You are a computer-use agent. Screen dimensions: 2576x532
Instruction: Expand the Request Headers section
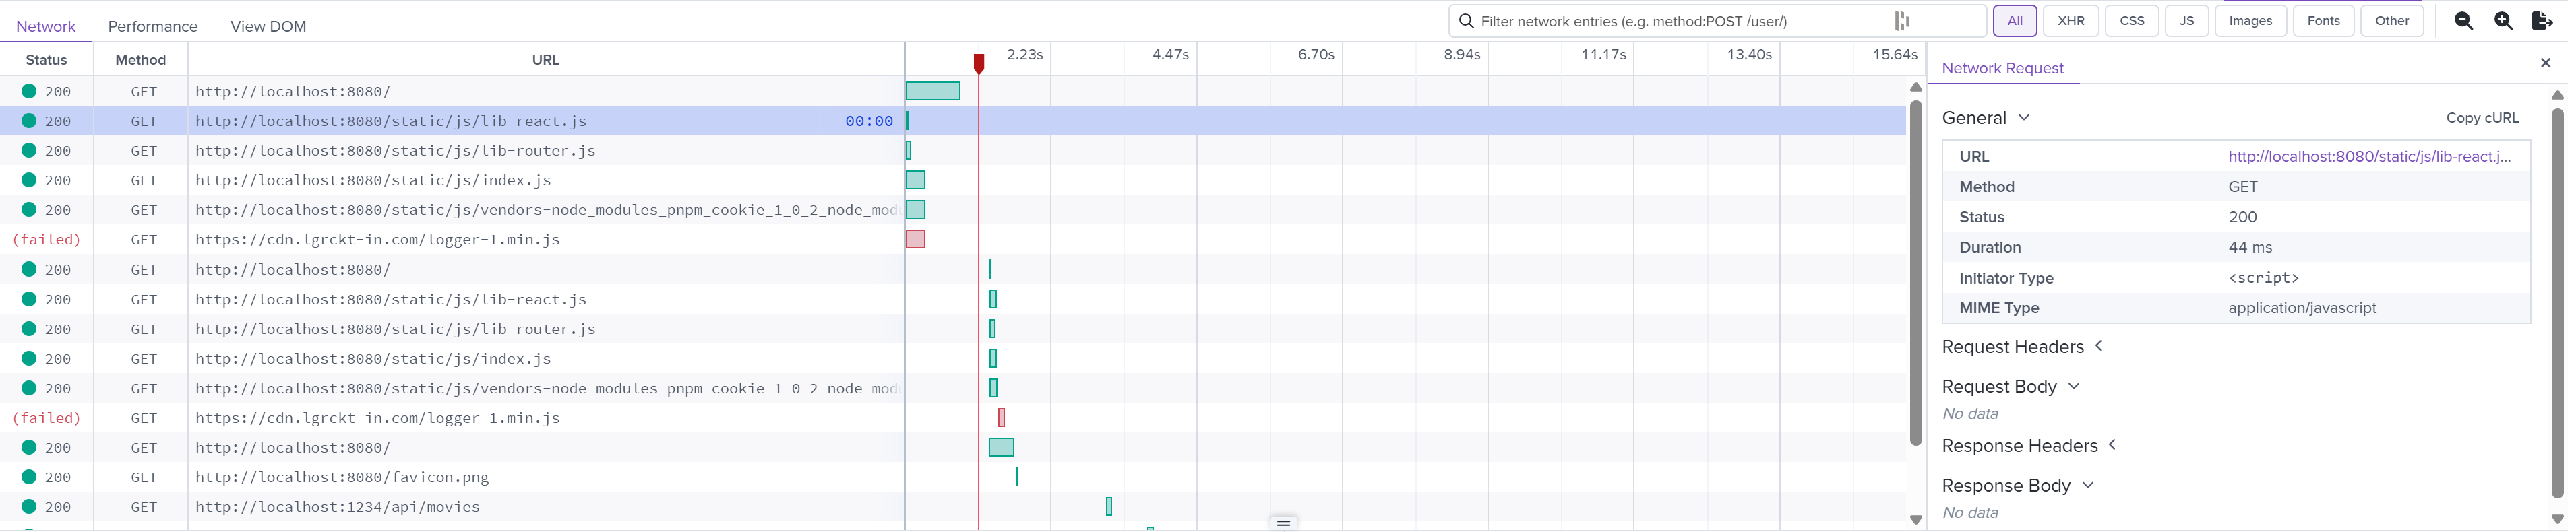pyautogui.click(x=2022, y=347)
